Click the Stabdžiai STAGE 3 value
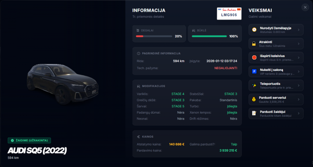 click(231, 94)
